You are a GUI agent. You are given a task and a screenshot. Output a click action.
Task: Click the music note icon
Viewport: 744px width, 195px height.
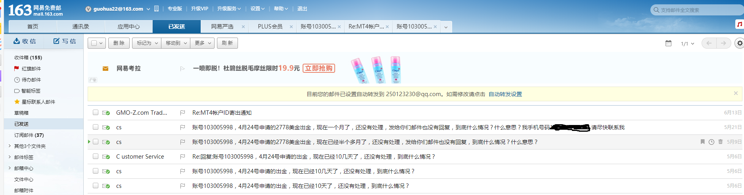[739, 25]
